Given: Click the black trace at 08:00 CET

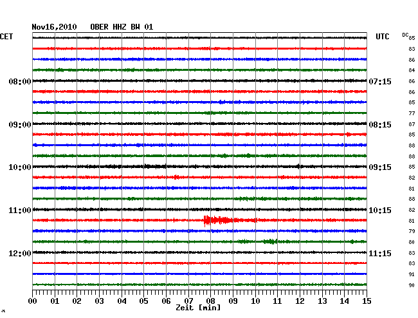Looking at the screenshot, I should [x=199, y=80].
